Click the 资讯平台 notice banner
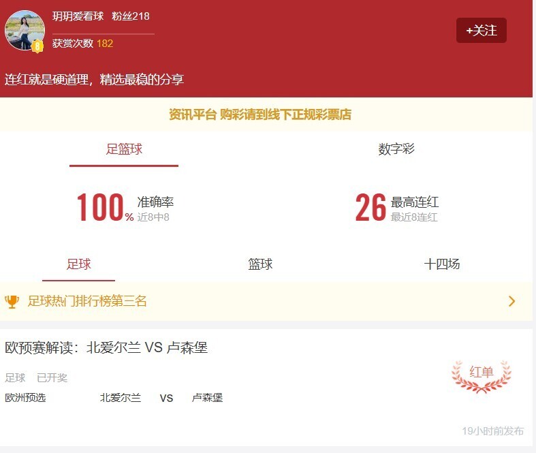536x453 pixels. (x=260, y=114)
